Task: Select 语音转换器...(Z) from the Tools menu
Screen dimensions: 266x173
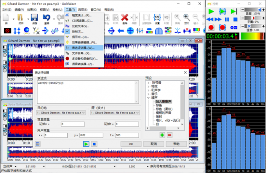Action: pos(84,64)
